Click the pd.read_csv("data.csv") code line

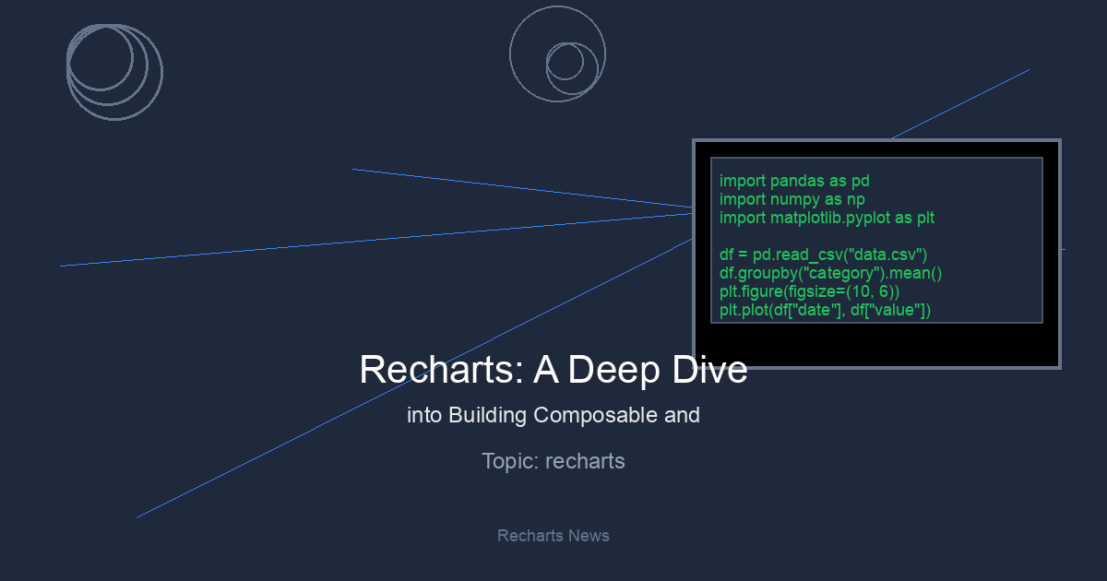(x=823, y=255)
